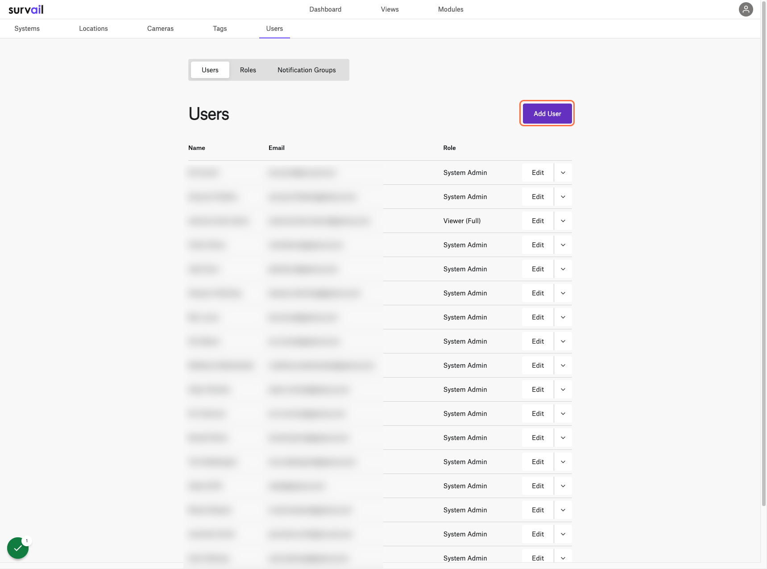Click the Users page heading
This screenshot has height=569, width=767.
(209, 114)
